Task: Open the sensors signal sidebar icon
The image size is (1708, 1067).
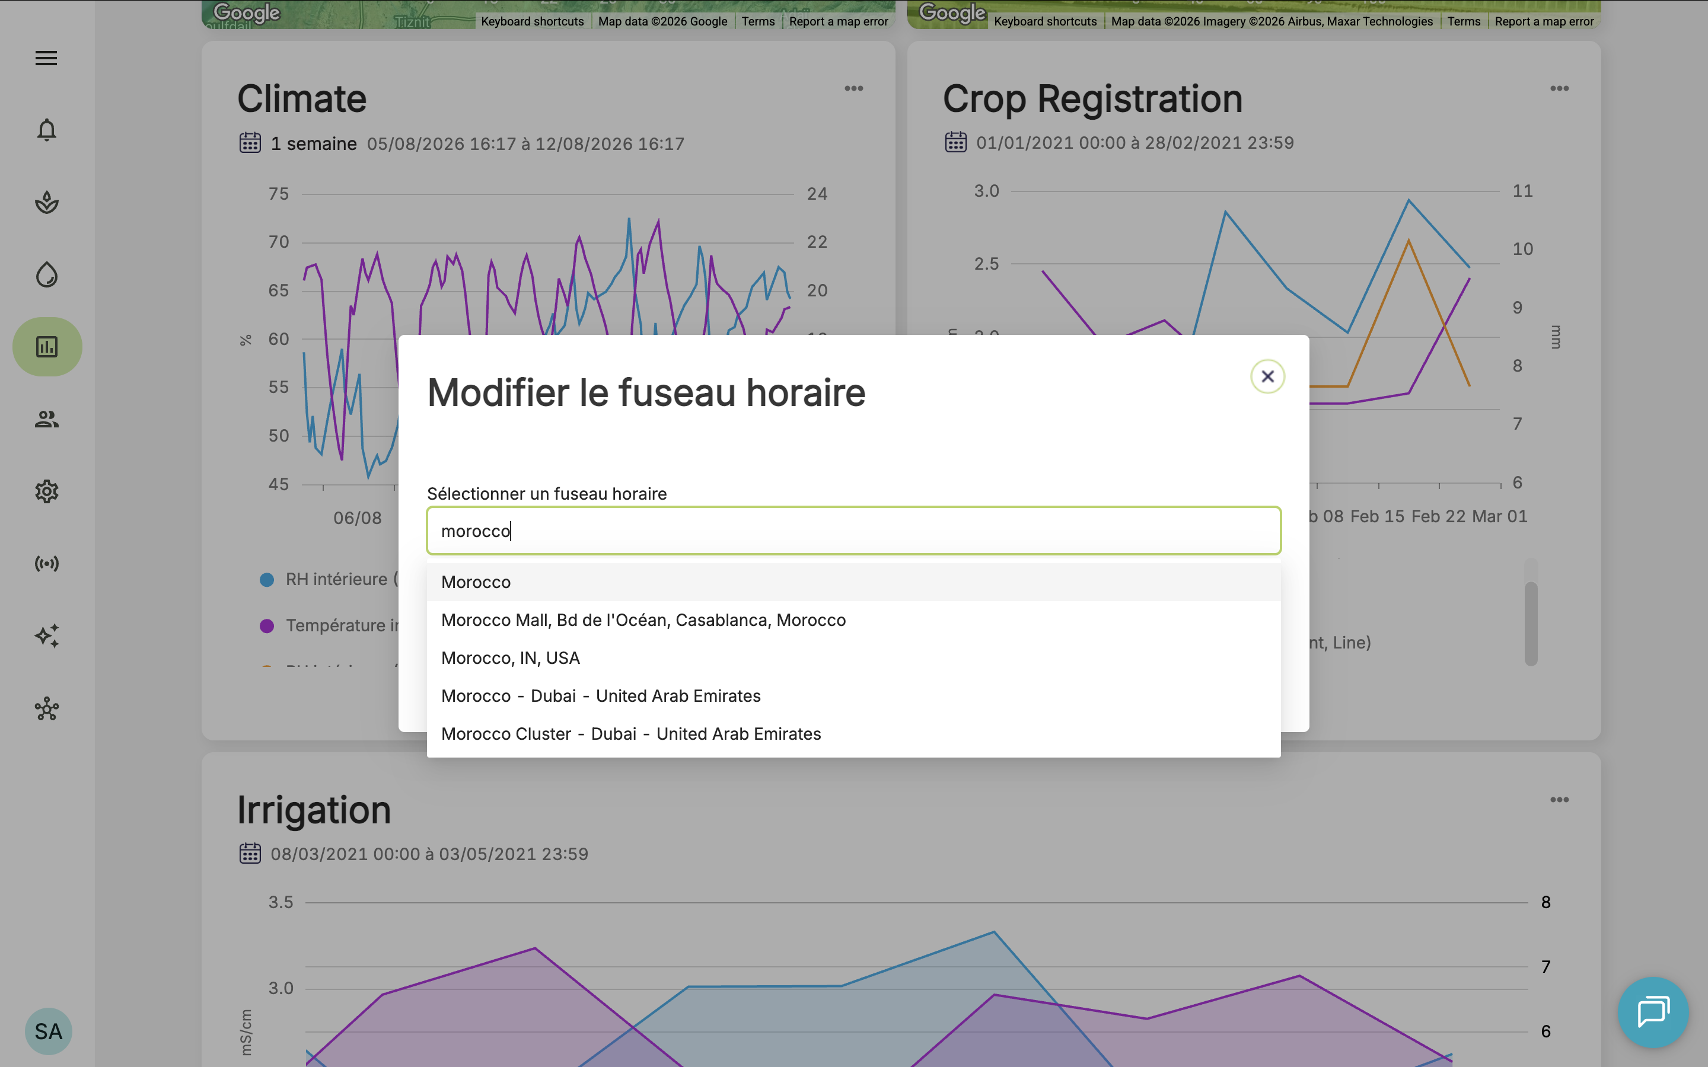Action: pos(47,564)
